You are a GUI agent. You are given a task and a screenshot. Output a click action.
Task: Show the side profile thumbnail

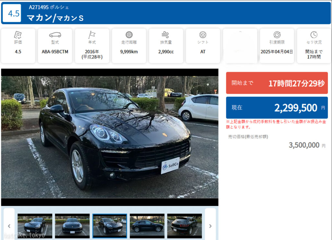point(147,226)
